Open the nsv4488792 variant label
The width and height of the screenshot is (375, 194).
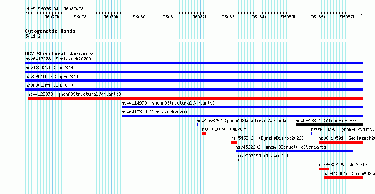coord(343,129)
